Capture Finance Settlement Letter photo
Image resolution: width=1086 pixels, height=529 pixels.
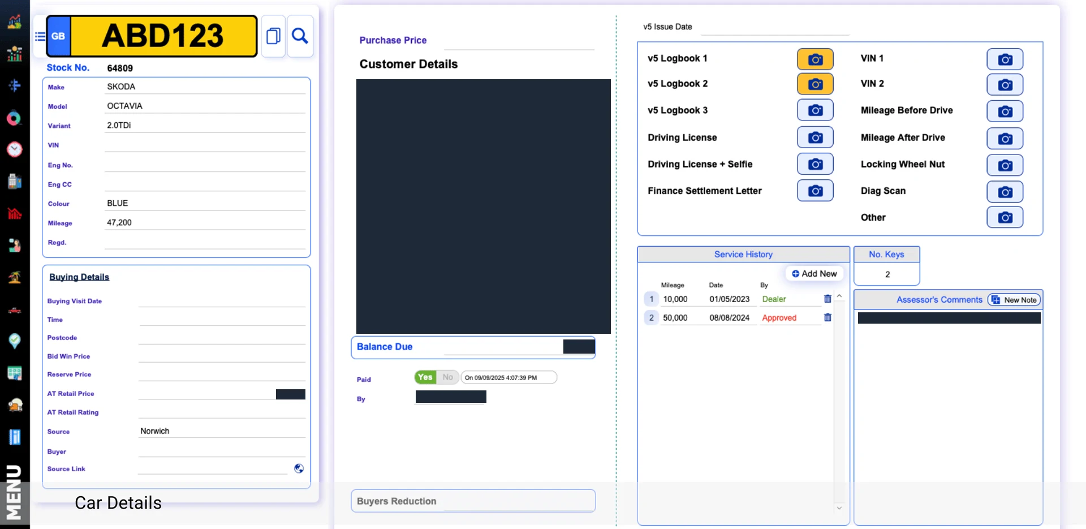[815, 191]
